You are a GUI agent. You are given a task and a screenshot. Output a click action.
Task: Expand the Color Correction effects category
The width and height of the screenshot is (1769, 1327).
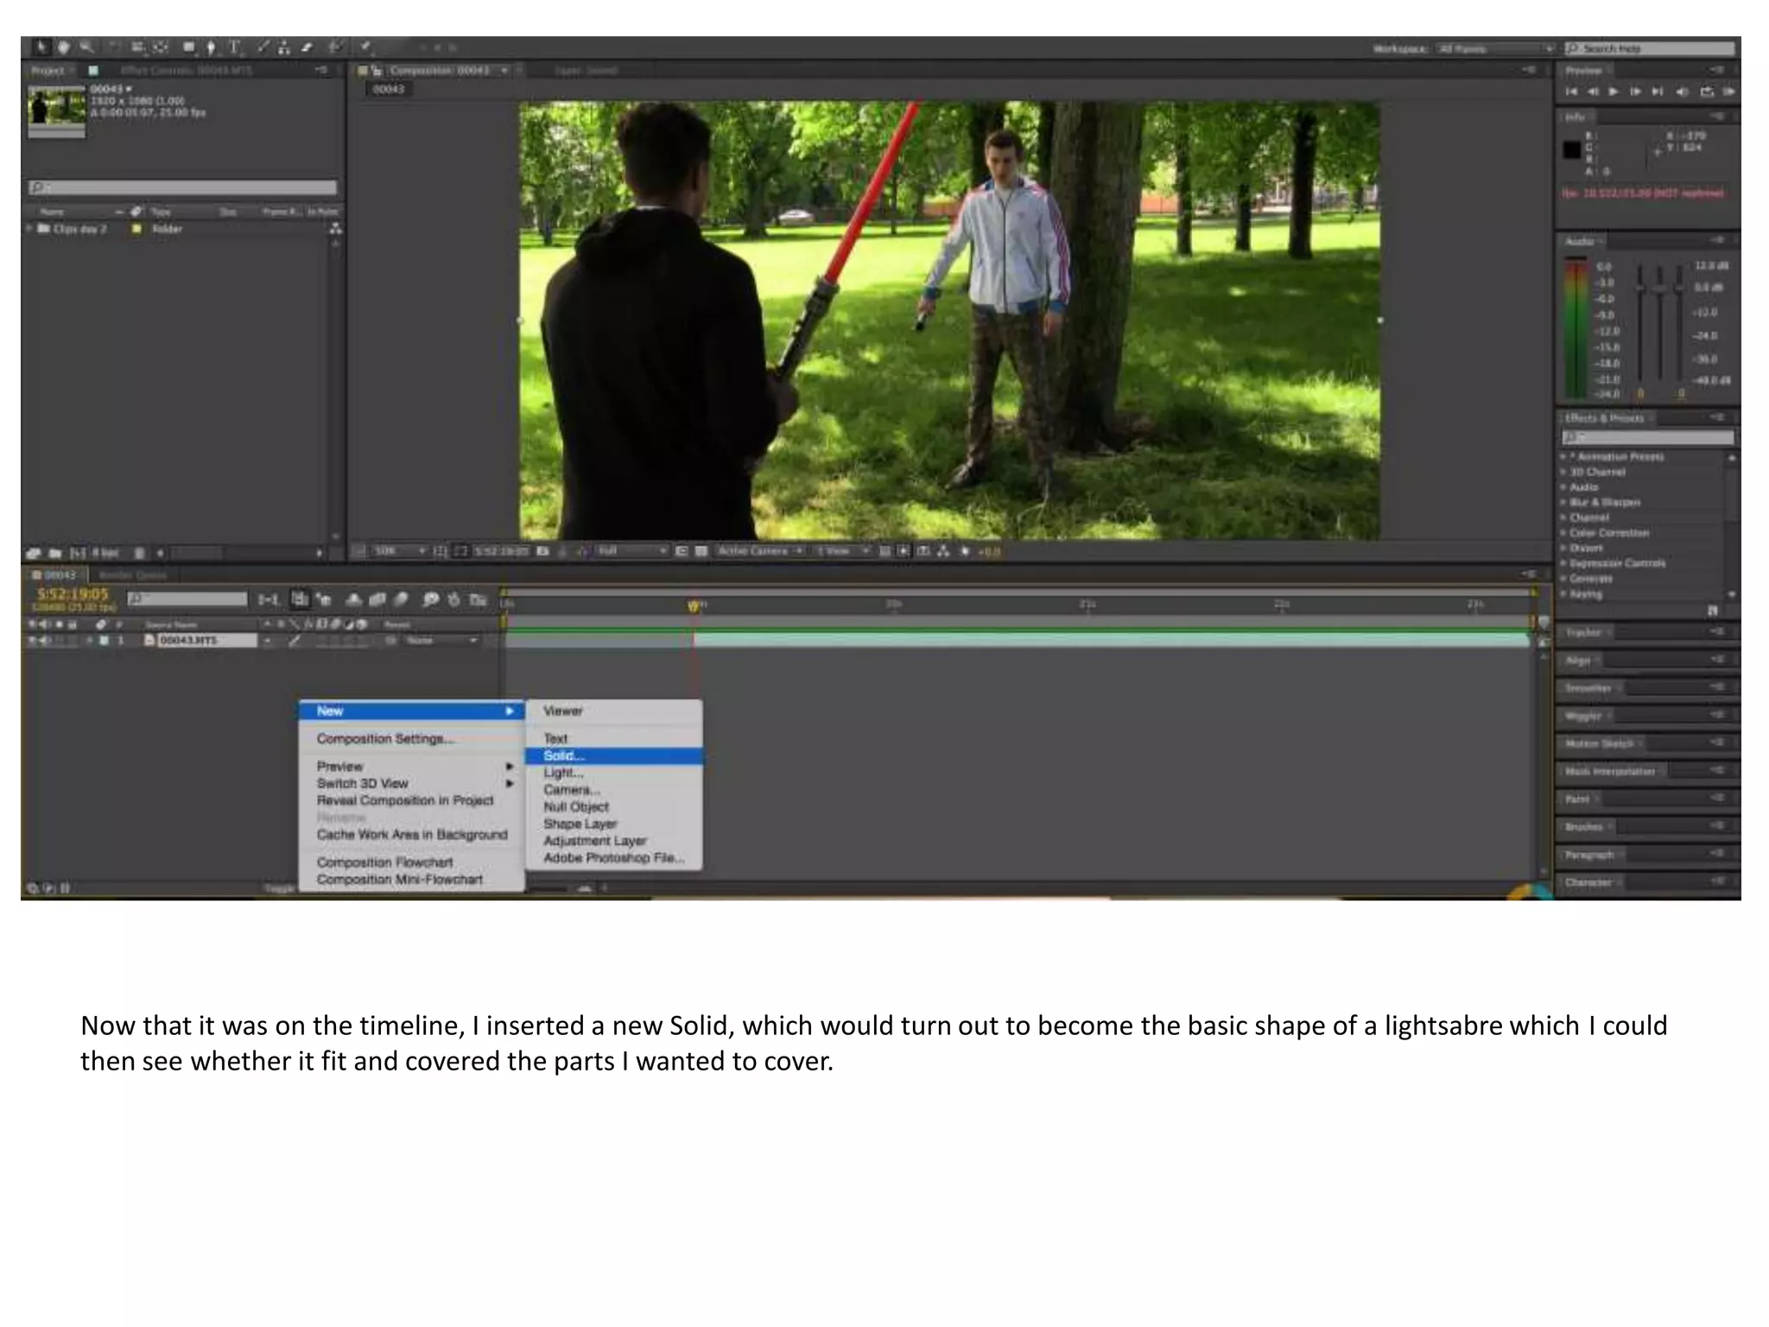(x=1563, y=533)
